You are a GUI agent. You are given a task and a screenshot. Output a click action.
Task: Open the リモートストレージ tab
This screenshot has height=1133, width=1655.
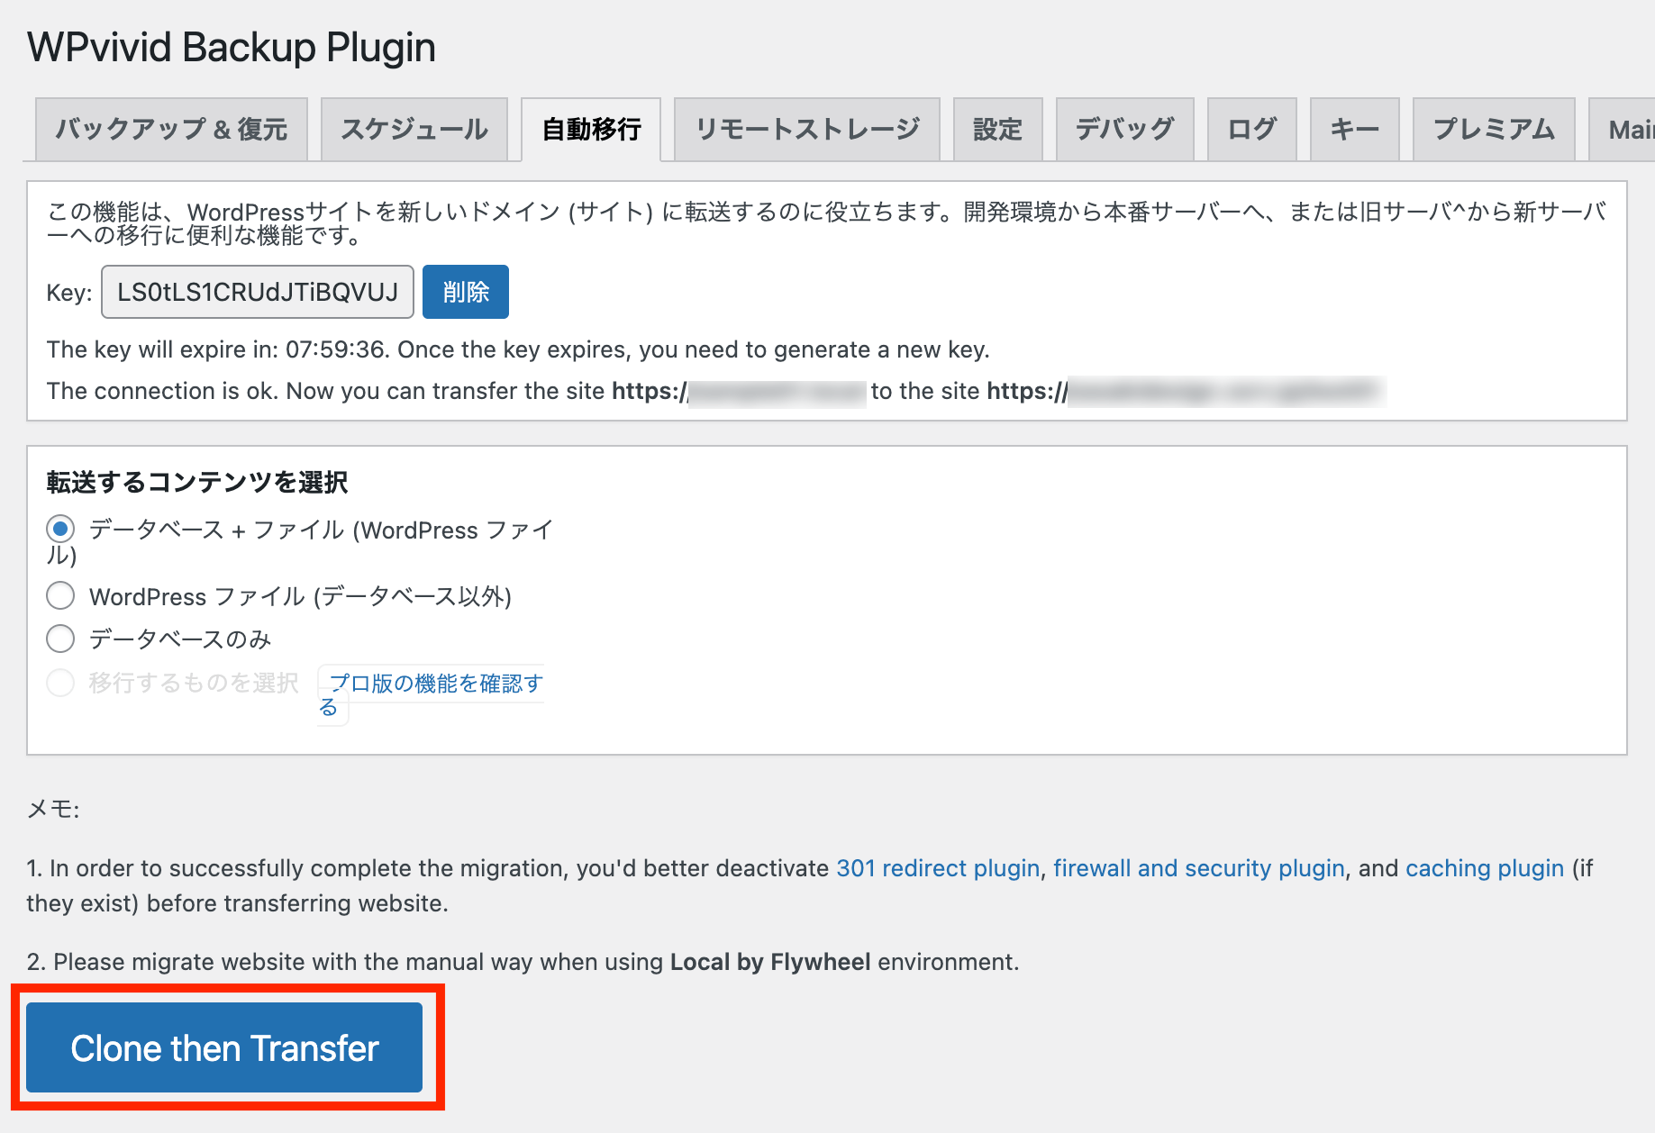[807, 130]
